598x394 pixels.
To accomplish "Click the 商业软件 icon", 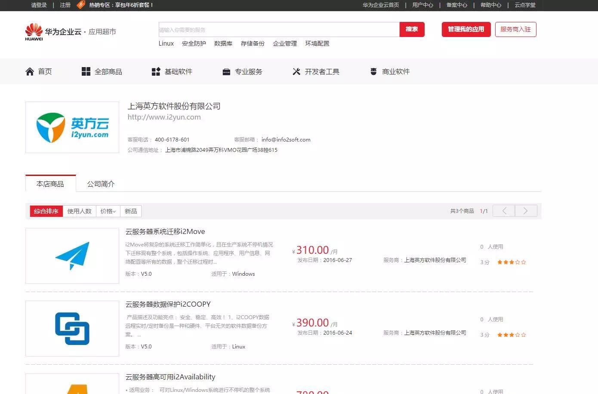I will click(x=373, y=71).
